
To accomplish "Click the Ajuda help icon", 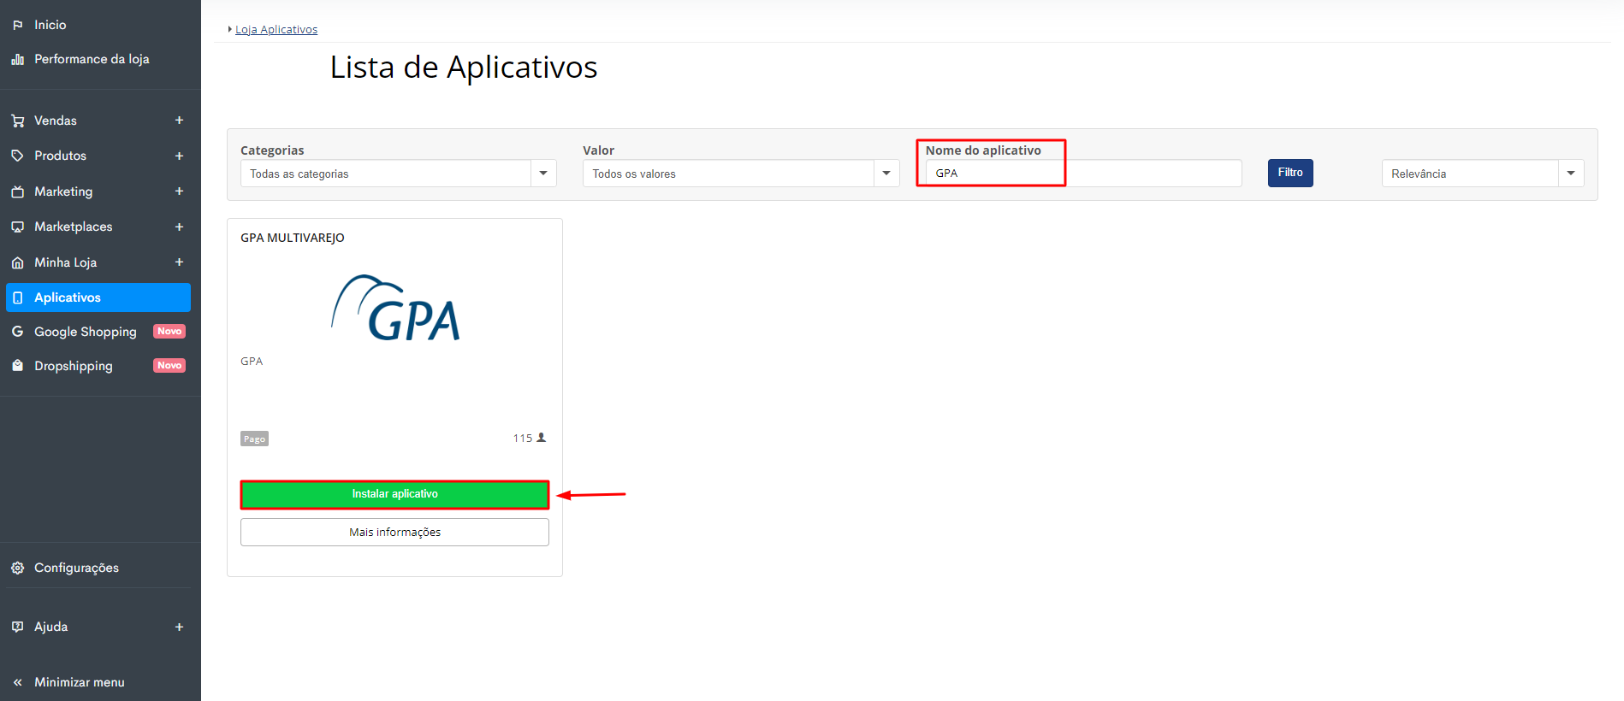I will (17, 627).
